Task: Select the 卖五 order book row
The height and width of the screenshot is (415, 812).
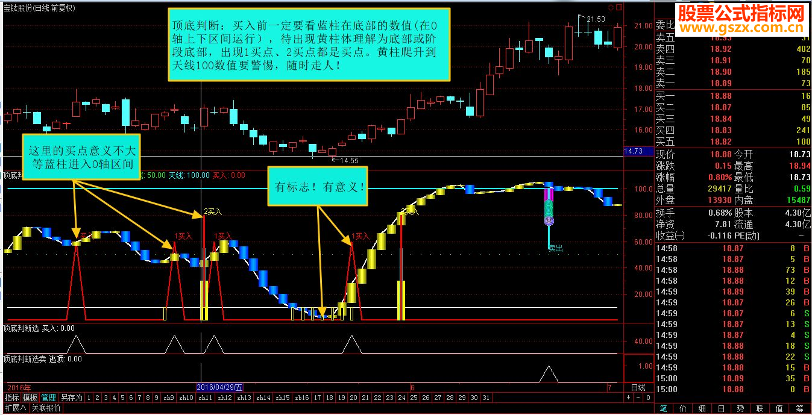Action: [733, 37]
